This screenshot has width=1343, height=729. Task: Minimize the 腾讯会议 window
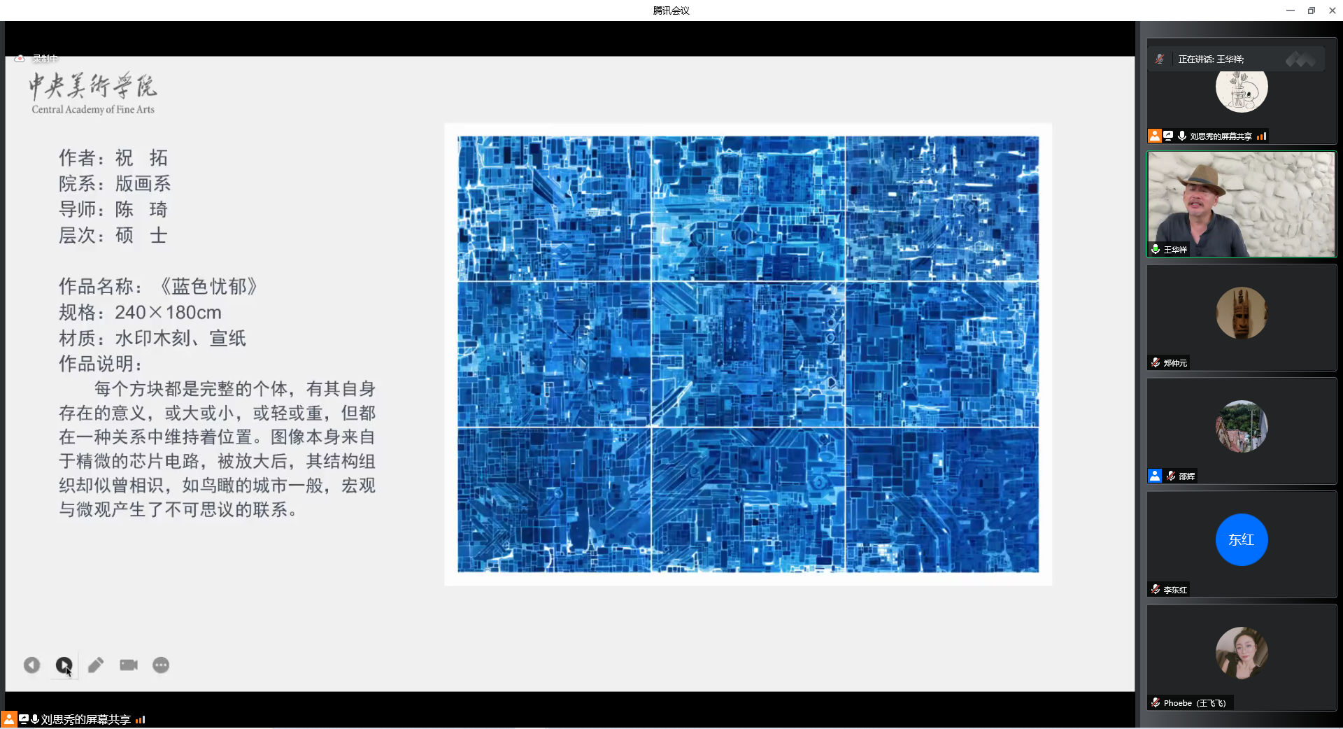click(1291, 10)
